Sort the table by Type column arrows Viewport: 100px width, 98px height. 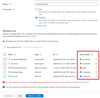tap(40, 54)
